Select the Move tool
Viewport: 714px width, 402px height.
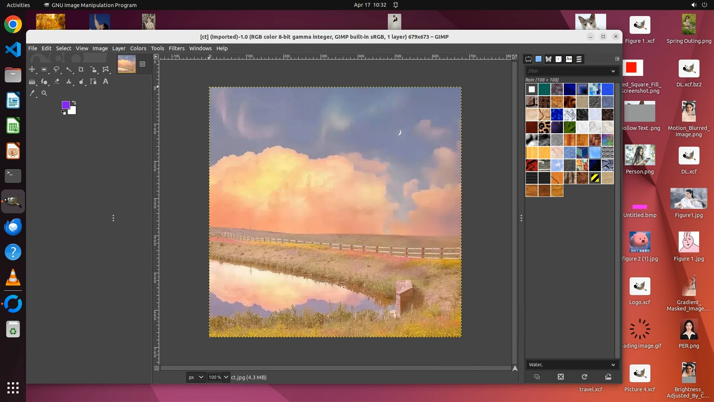click(x=32, y=70)
